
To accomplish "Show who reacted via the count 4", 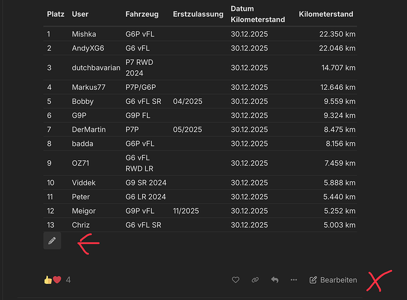I will [x=68, y=280].
